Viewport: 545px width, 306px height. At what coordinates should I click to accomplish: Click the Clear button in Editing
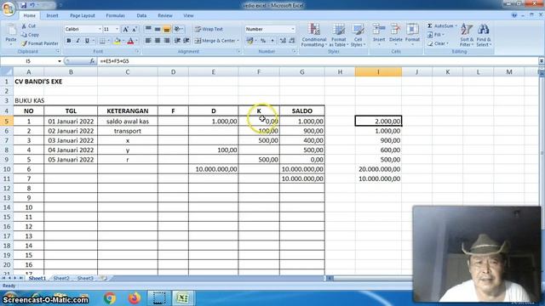(438, 43)
